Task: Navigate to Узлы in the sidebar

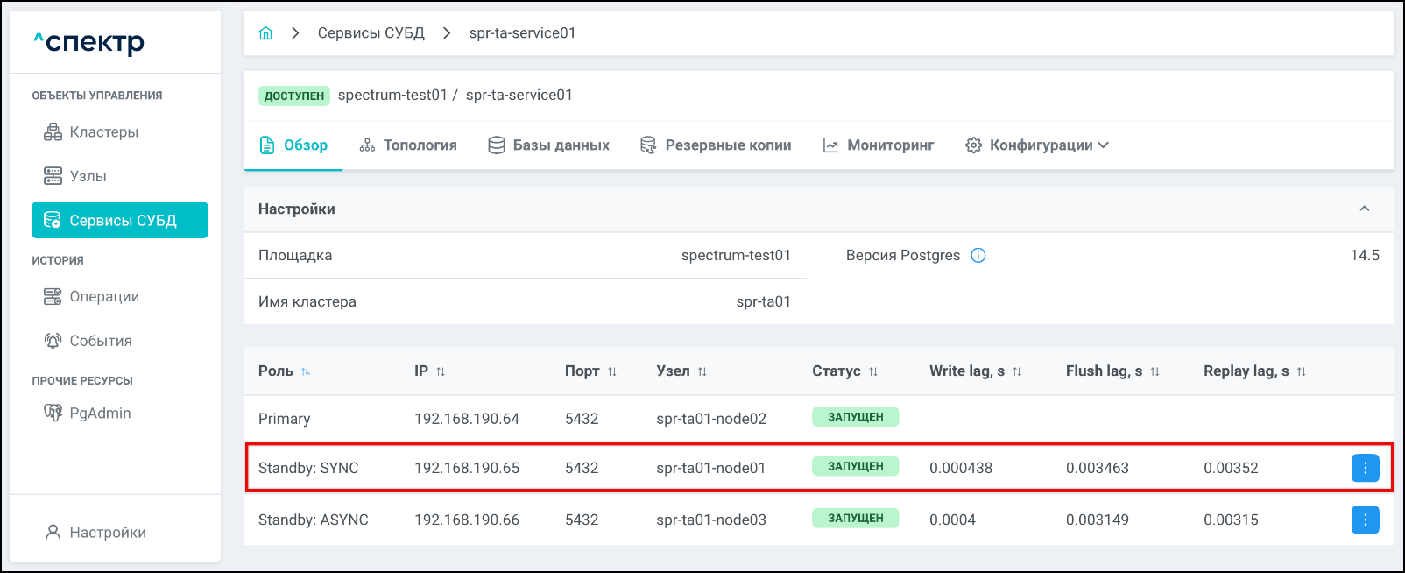Action: 88,176
